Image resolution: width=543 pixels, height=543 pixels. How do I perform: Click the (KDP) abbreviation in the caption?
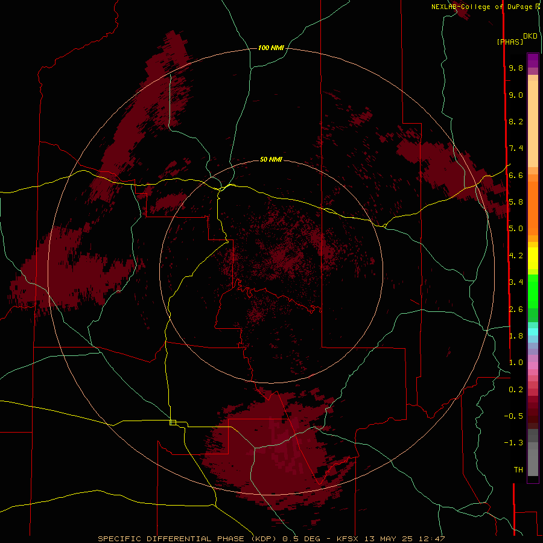(264, 539)
